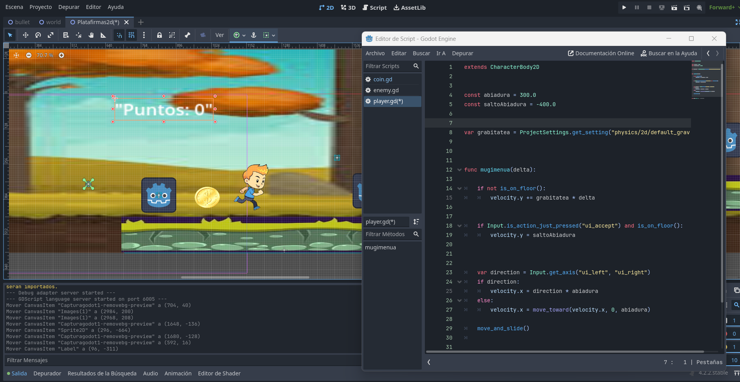The width and height of the screenshot is (740, 382).
Task: Activate the Select Mode arrow tool
Action: click(10, 35)
